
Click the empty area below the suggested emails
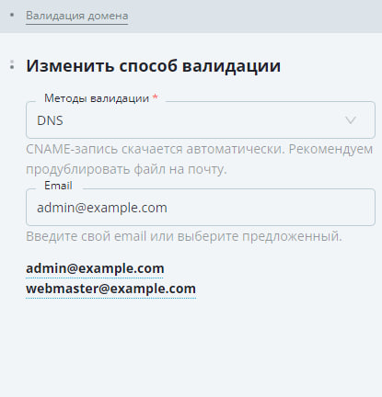[191, 346]
